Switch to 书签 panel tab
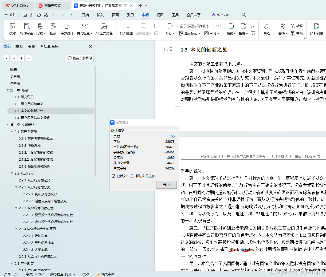 pyautogui.click(x=32, y=46)
